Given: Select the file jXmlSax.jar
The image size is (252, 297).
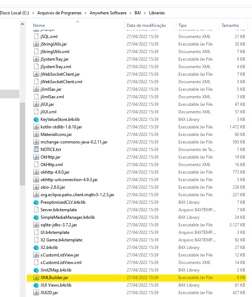Looking at the screenshot, I should (51, 89).
